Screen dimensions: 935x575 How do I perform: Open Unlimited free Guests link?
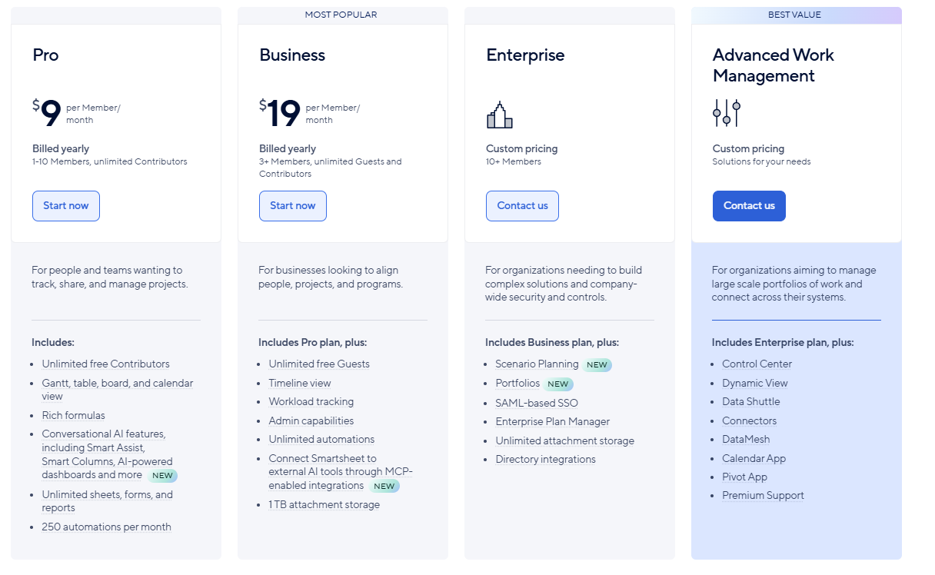click(319, 364)
